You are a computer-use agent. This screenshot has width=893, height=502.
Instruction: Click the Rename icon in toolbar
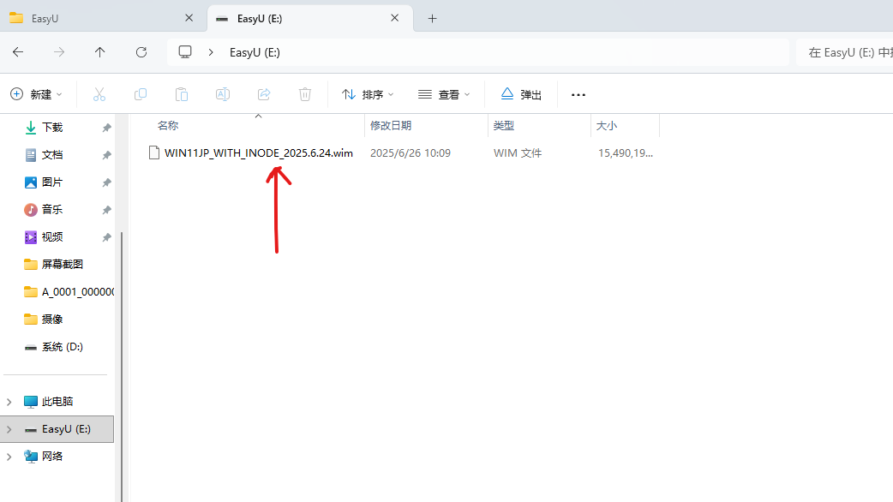pyautogui.click(x=223, y=94)
